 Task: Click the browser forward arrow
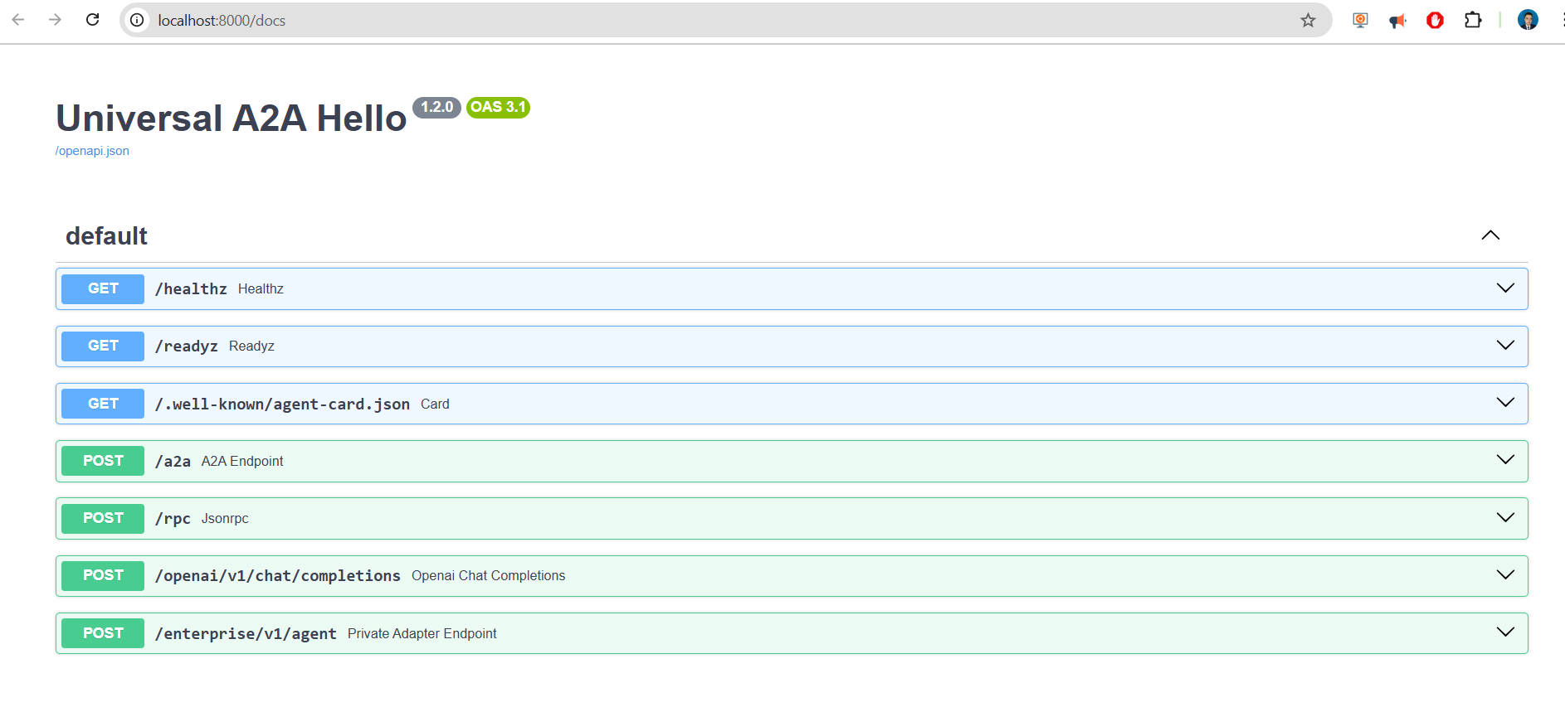point(55,20)
